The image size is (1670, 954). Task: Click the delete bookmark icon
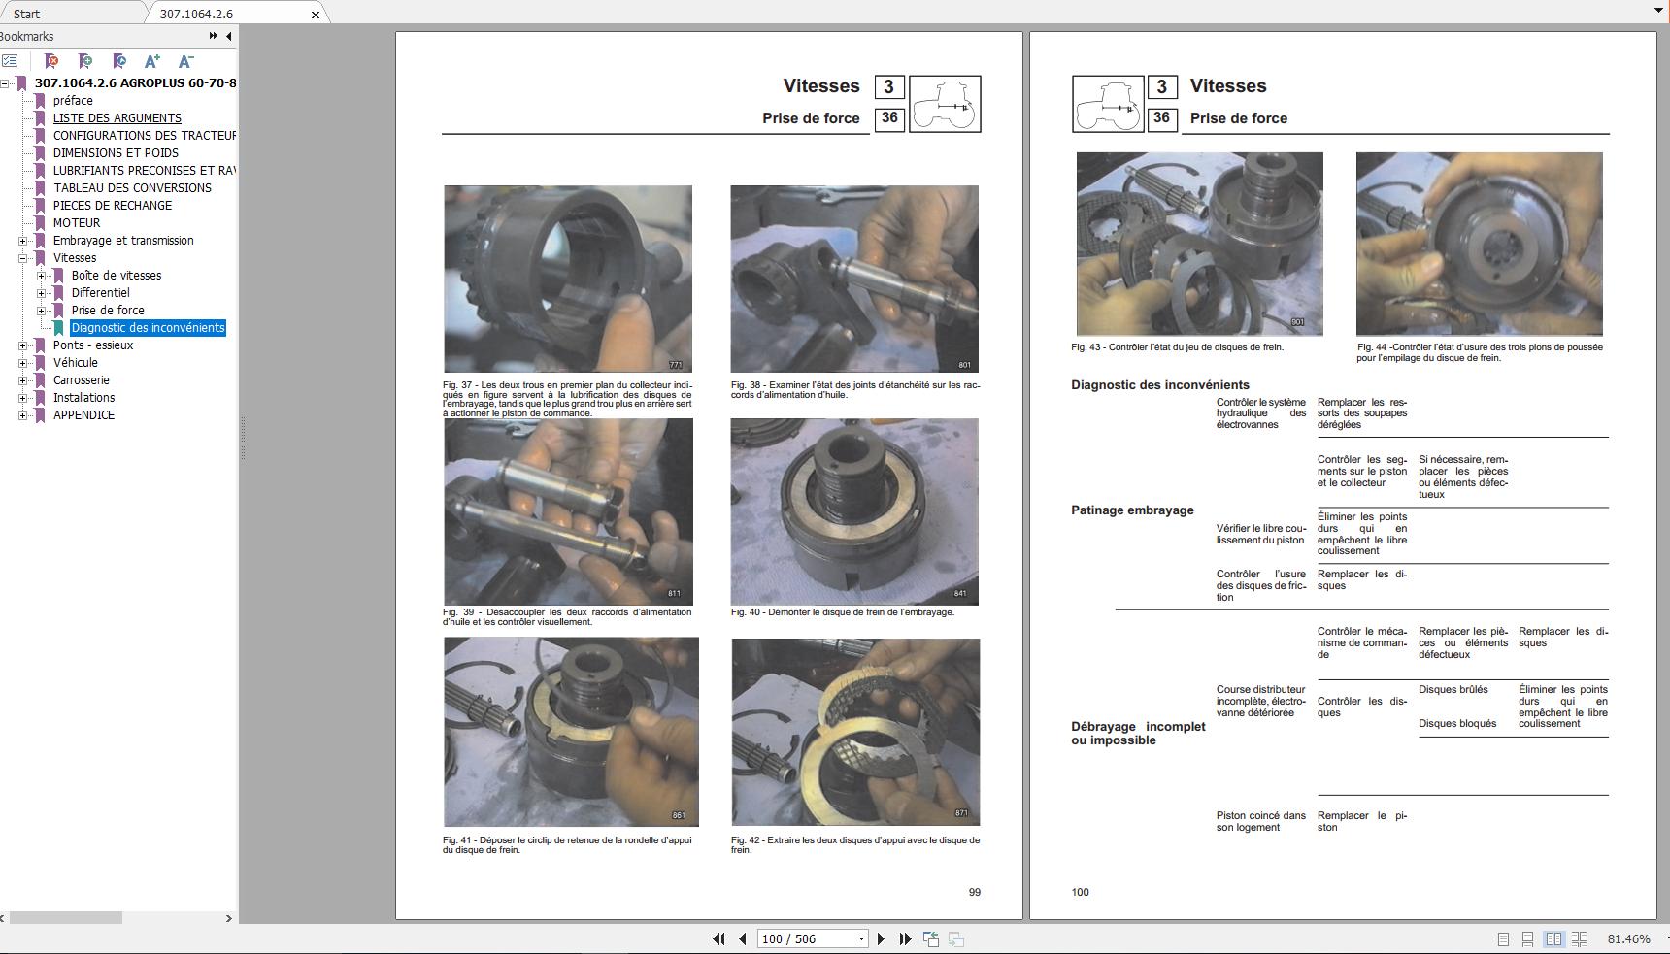(x=52, y=61)
